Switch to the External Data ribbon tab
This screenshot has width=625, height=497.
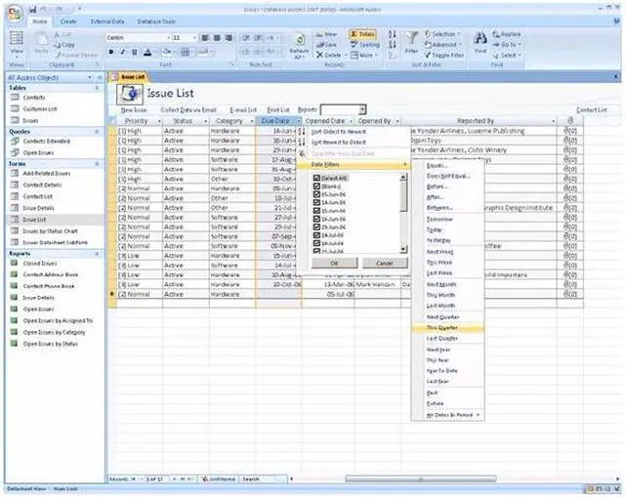pos(105,21)
